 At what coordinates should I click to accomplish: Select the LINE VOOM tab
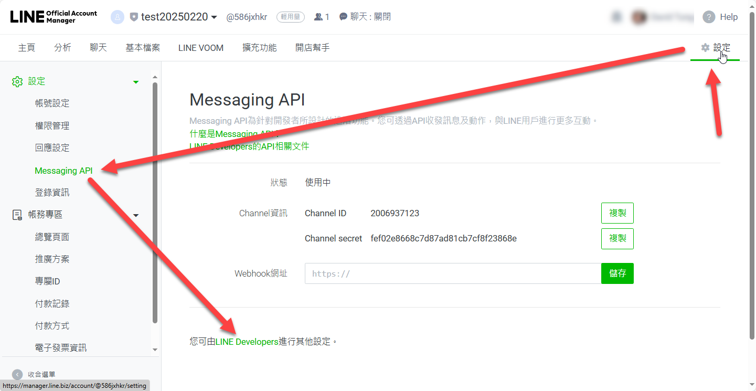[x=201, y=48]
